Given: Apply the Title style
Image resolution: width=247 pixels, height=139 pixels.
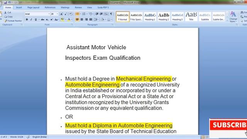Looking at the screenshot, I should tap(191, 17).
